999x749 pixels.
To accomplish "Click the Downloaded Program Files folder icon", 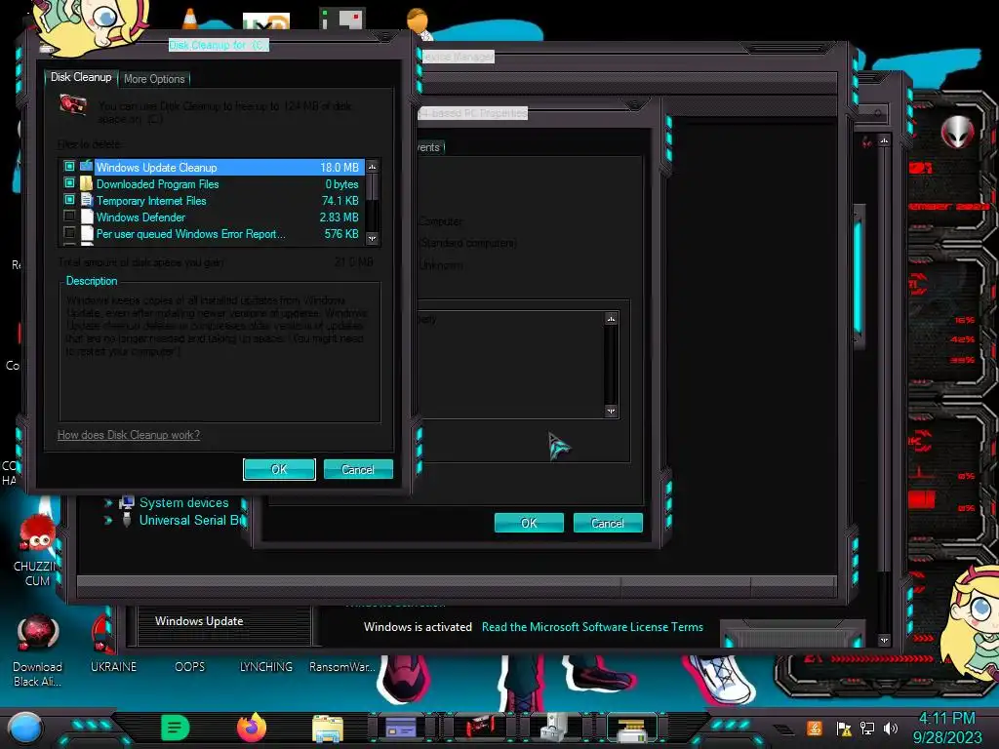I will coord(87,183).
